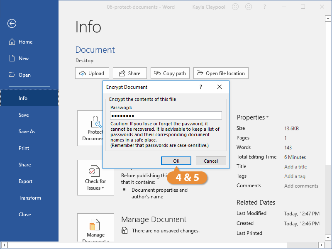332x249 pixels.
Task: Click the Manage Document icon
Action: pyautogui.click(x=95, y=224)
